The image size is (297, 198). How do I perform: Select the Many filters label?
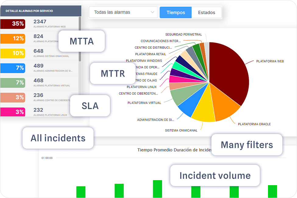click(x=247, y=145)
